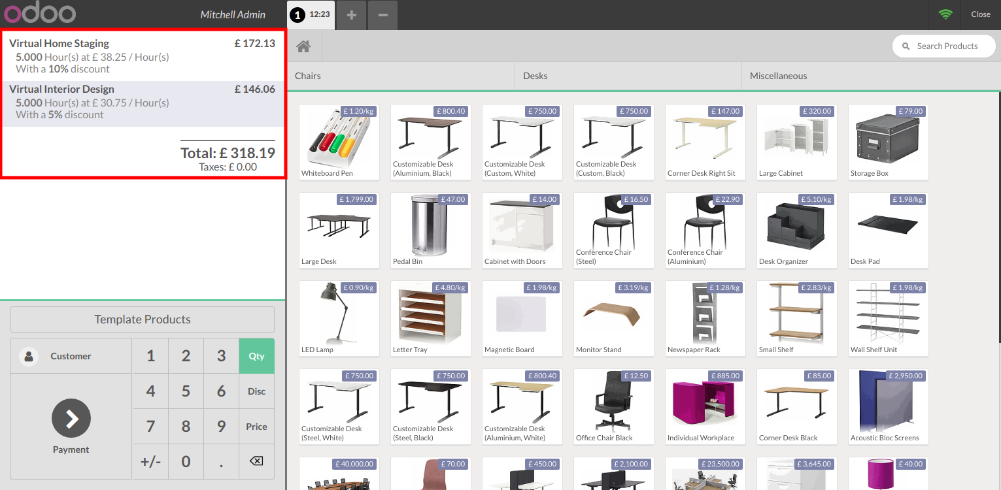This screenshot has width=1001, height=490.
Task: Add Individual Workplace product
Action: tap(705, 406)
